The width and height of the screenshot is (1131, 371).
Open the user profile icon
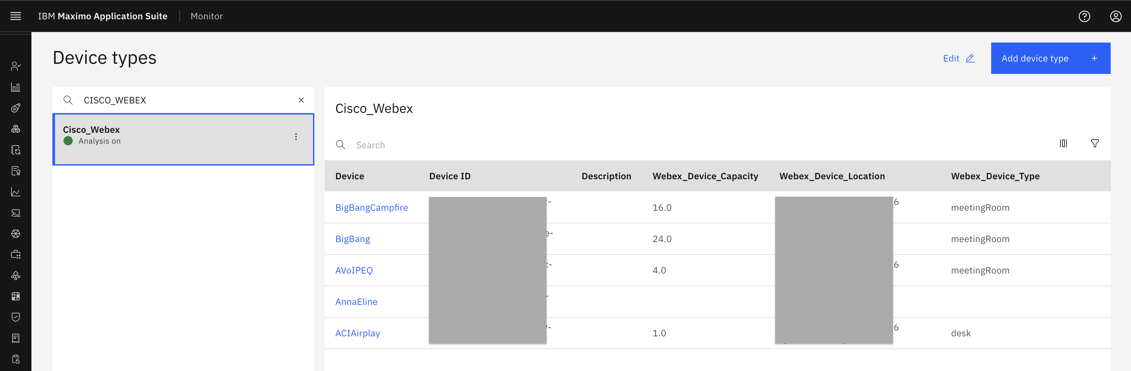1116,16
